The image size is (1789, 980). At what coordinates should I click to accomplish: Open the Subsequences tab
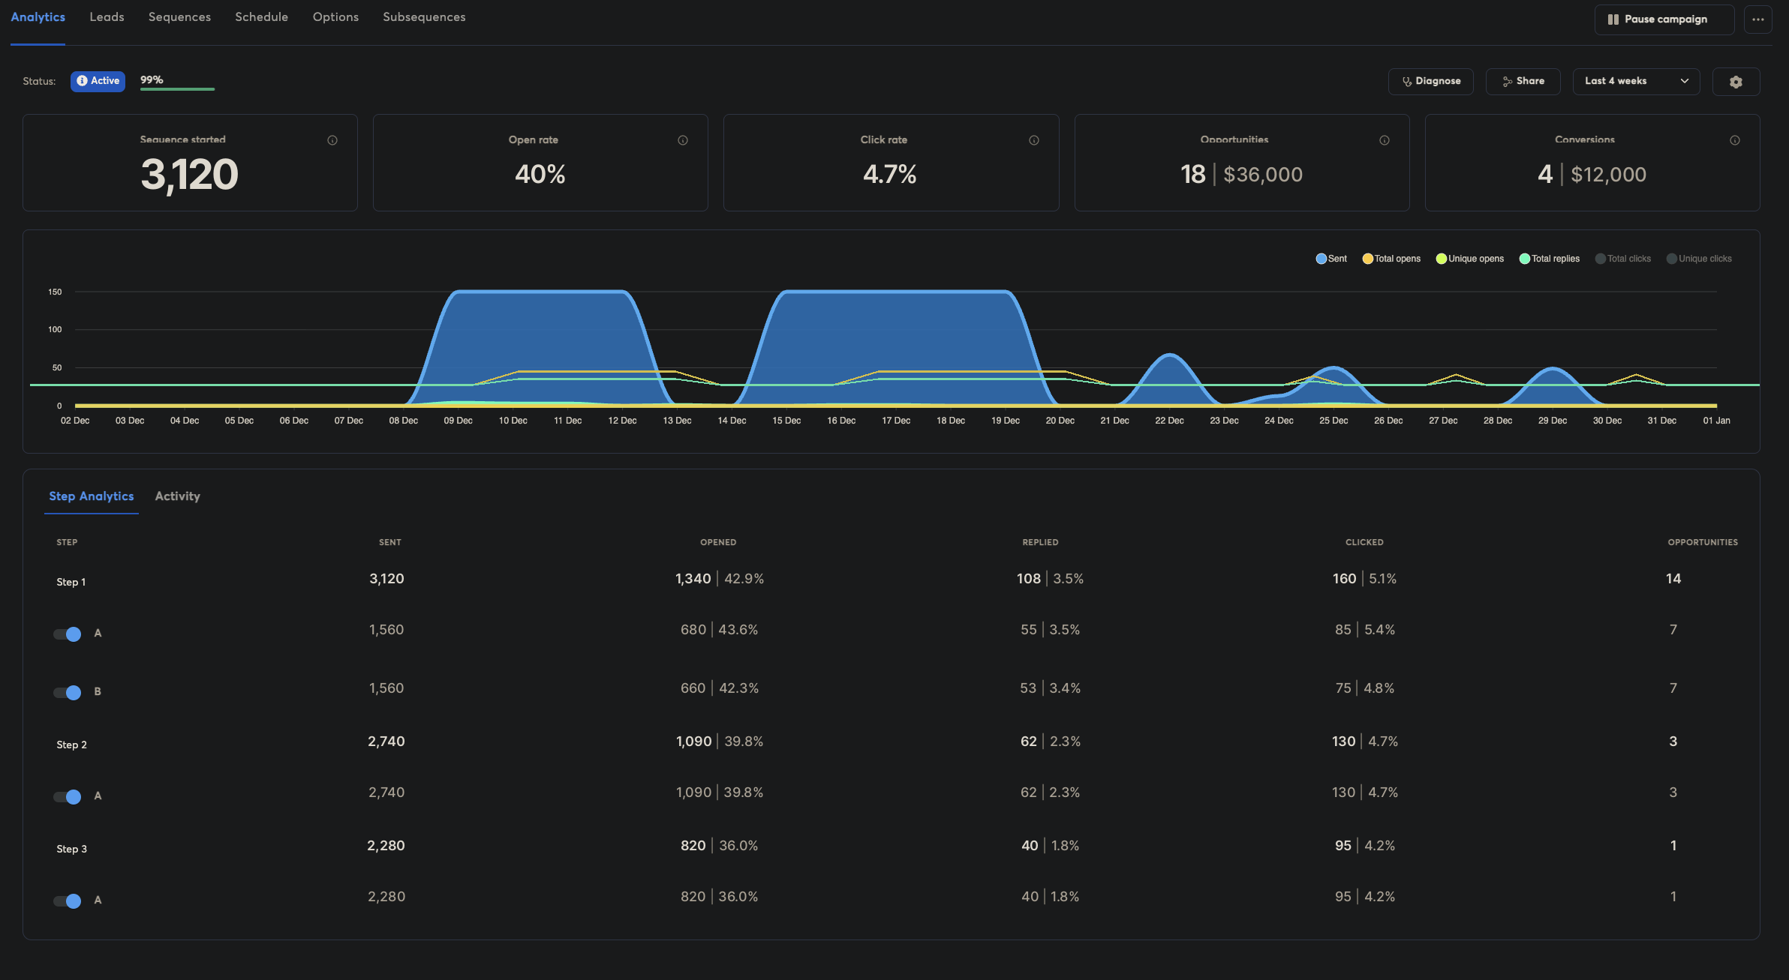click(423, 16)
